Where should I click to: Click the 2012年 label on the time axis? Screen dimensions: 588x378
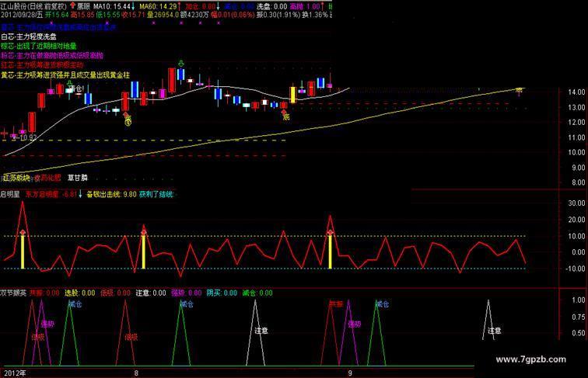(x=15, y=373)
